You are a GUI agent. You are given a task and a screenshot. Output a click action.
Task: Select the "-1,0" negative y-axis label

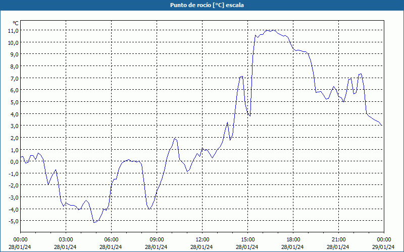pyautogui.click(x=14, y=174)
